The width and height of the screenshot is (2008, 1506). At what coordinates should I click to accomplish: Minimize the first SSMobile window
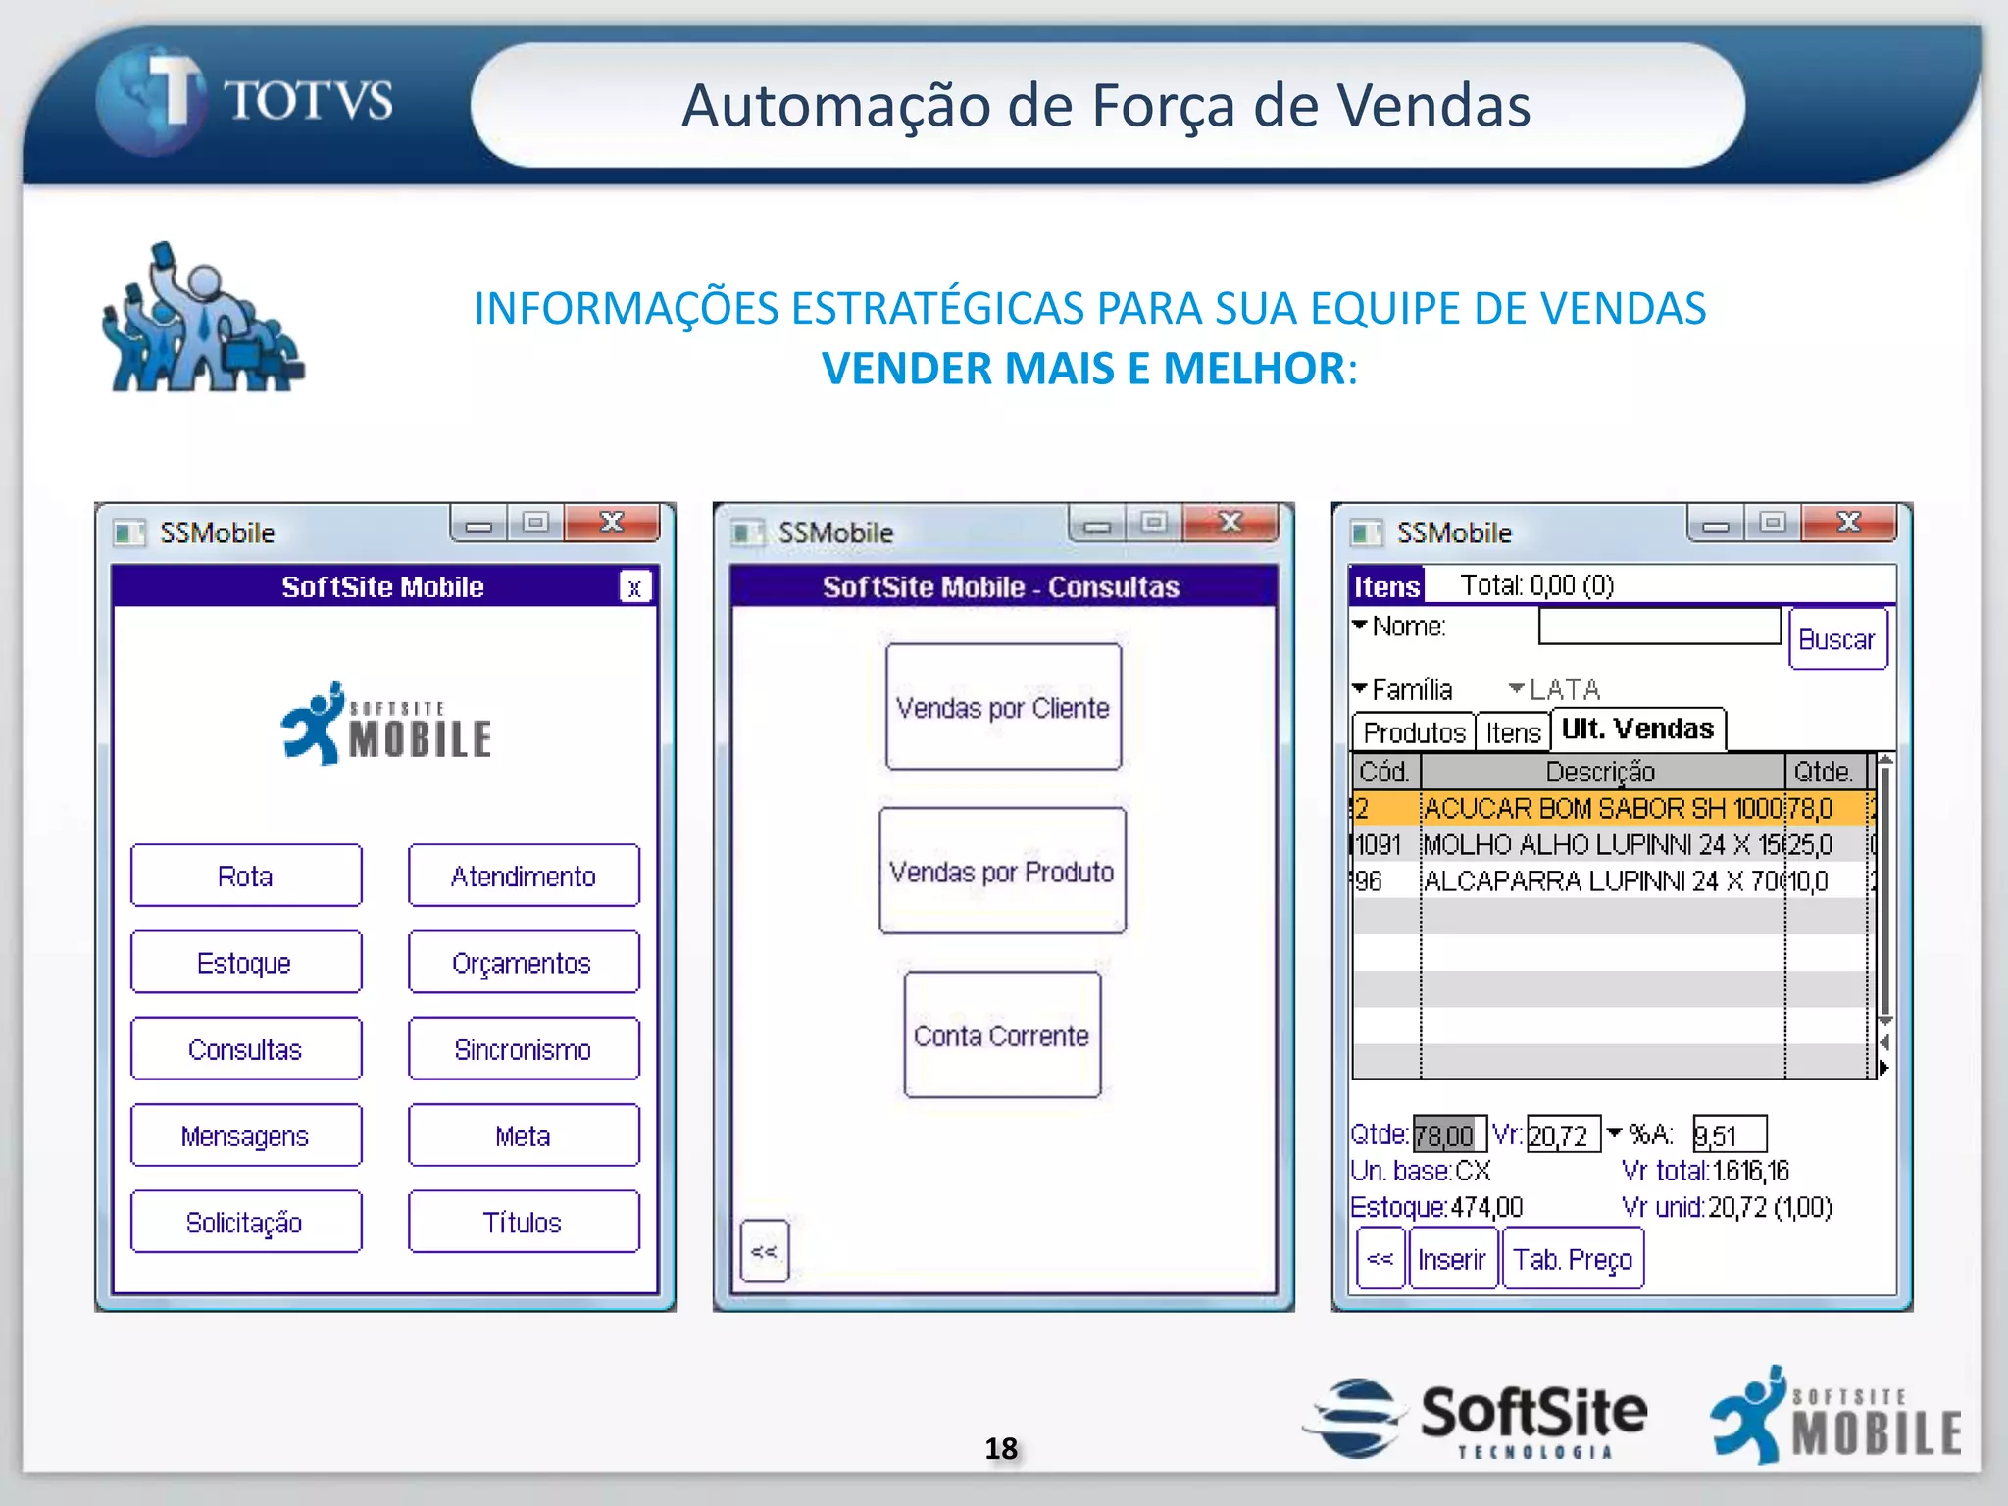coord(478,524)
